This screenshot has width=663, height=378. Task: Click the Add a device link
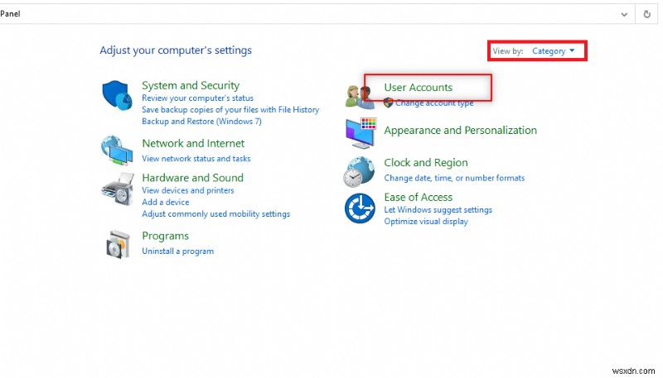tap(165, 202)
